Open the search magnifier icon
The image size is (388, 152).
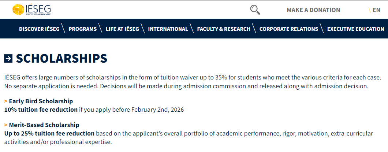coord(255,10)
